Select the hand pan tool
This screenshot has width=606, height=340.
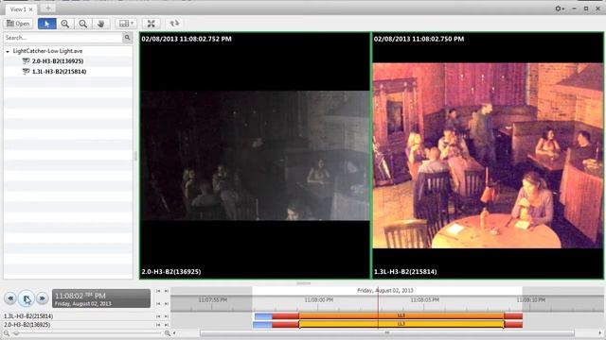click(x=100, y=24)
